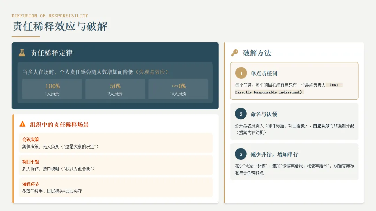Click the orange warning triangle icon
The height and width of the screenshot is (211, 376).
click(23, 124)
